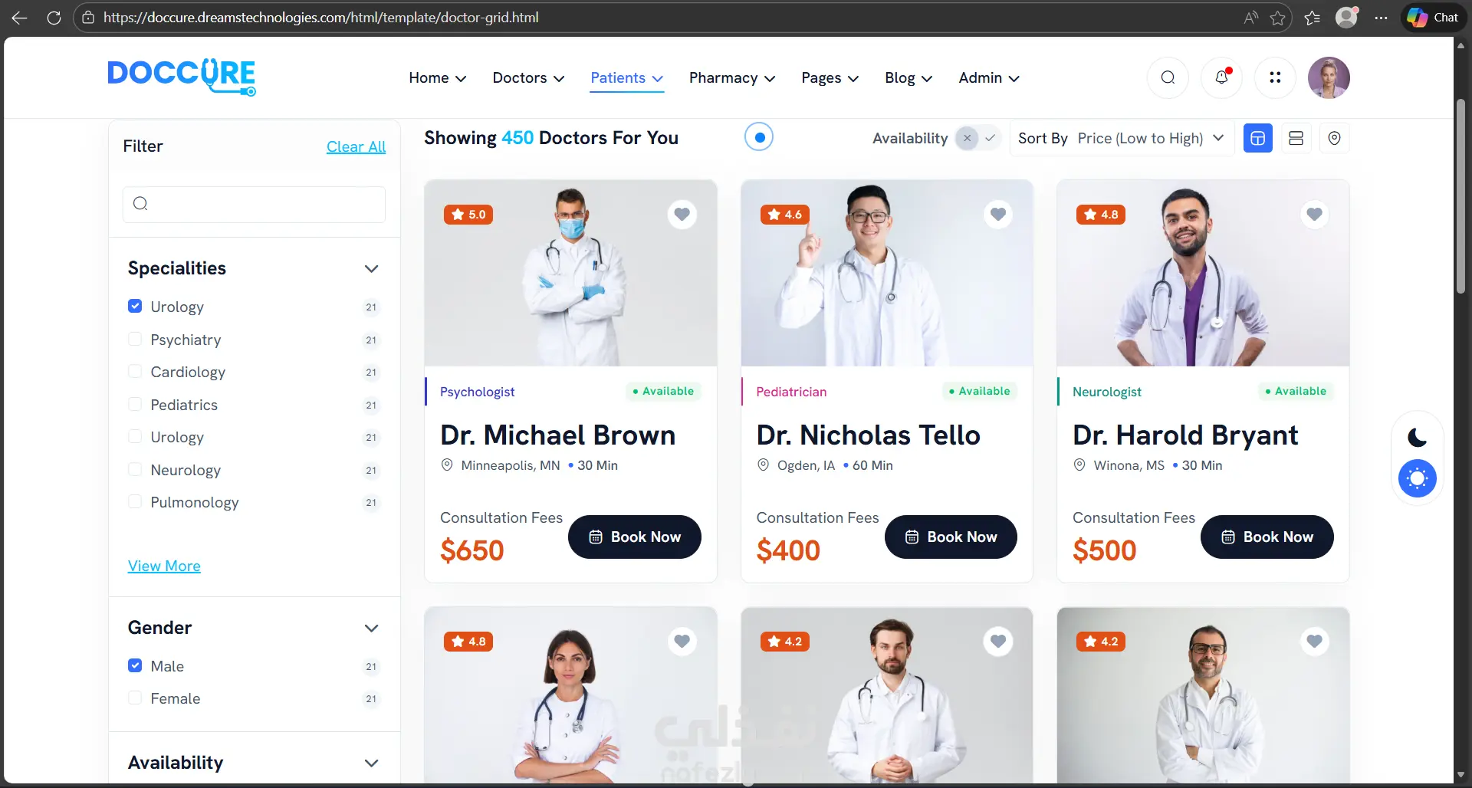Open the Pages menu
Screen dimensions: 1472x788
pos(830,77)
